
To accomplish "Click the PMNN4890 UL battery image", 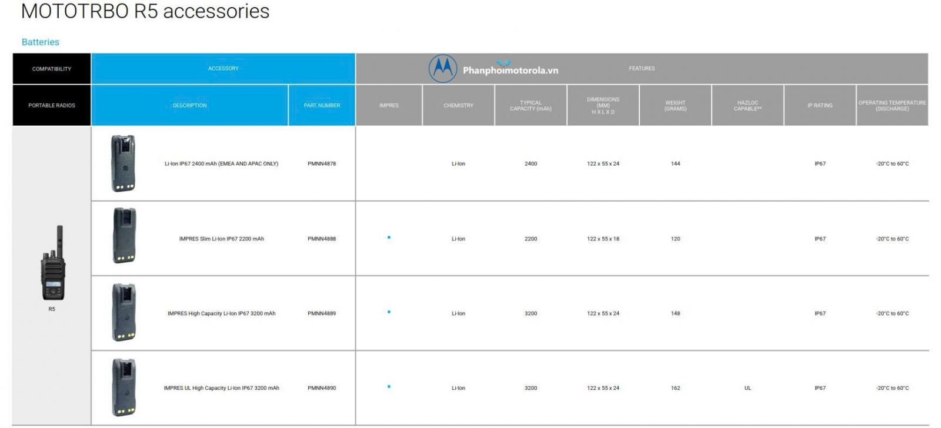I will point(124,387).
